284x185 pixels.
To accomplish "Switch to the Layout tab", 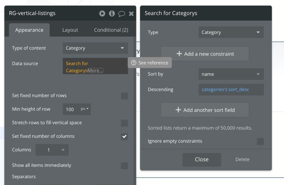I will click(70, 30).
